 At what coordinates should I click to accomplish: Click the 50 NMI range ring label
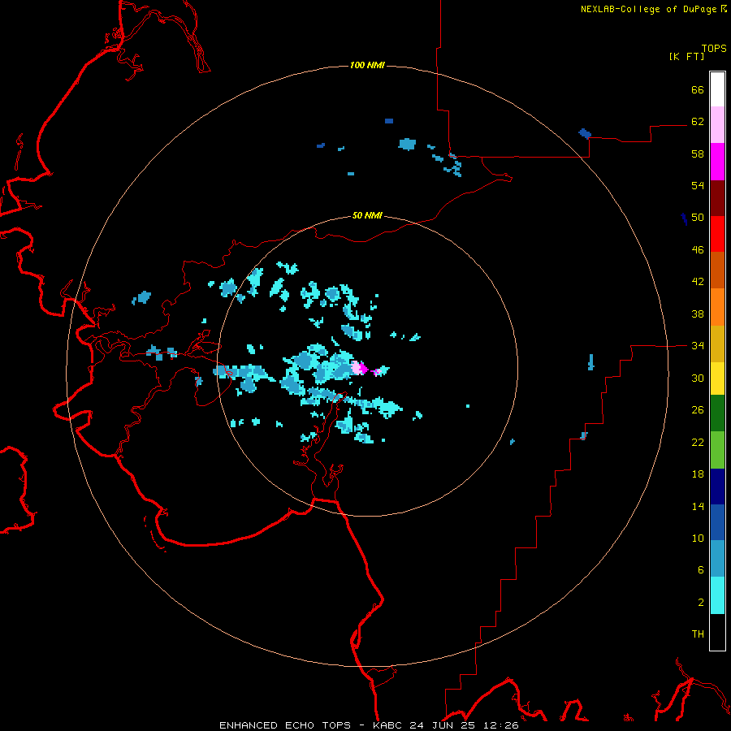pyautogui.click(x=367, y=215)
